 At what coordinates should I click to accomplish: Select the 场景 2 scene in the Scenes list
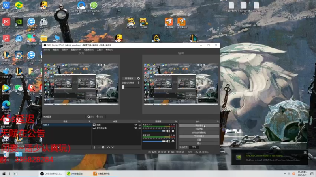coord(67,125)
